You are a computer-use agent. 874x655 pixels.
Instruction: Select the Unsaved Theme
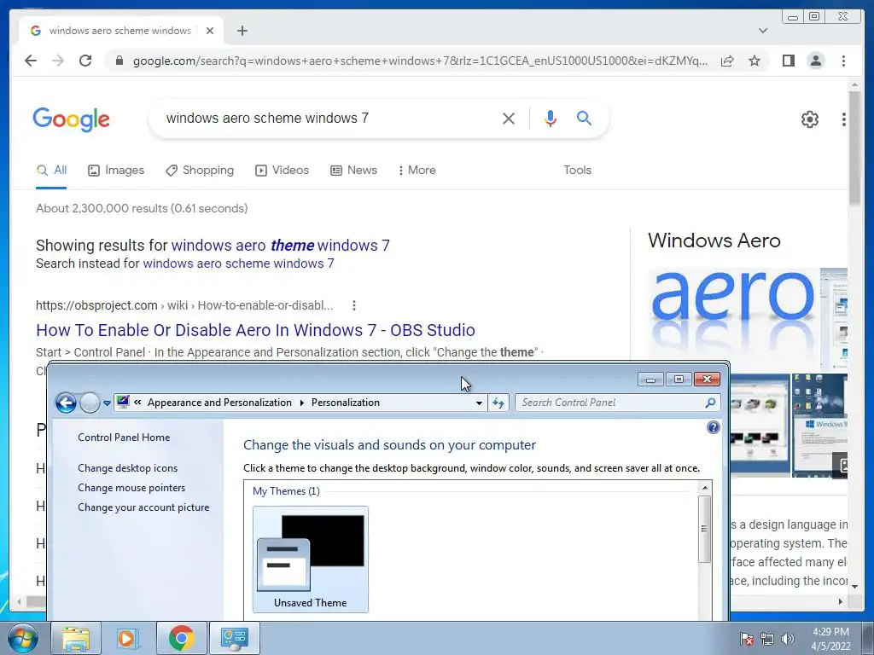point(311,559)
